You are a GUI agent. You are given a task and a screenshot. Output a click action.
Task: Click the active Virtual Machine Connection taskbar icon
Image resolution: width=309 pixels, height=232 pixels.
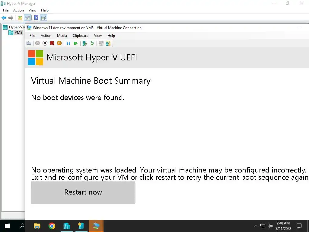click(x=96, y=226)
